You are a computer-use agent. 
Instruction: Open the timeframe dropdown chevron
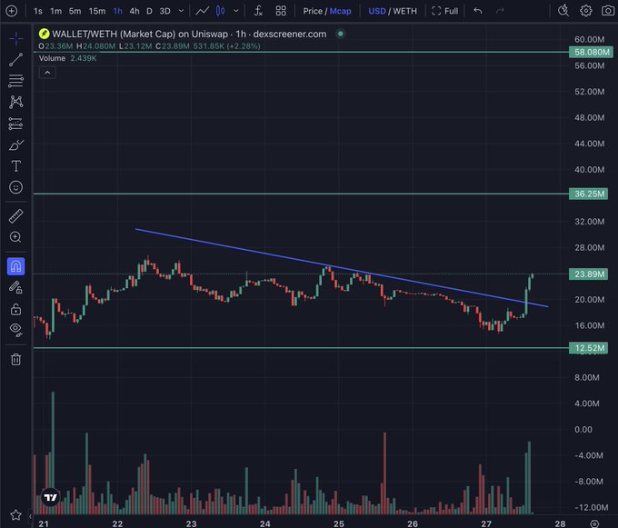coord(181,11)
